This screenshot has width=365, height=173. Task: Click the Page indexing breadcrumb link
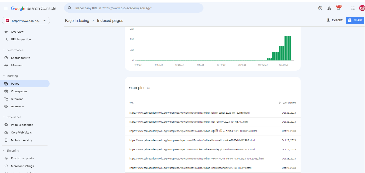77,21
